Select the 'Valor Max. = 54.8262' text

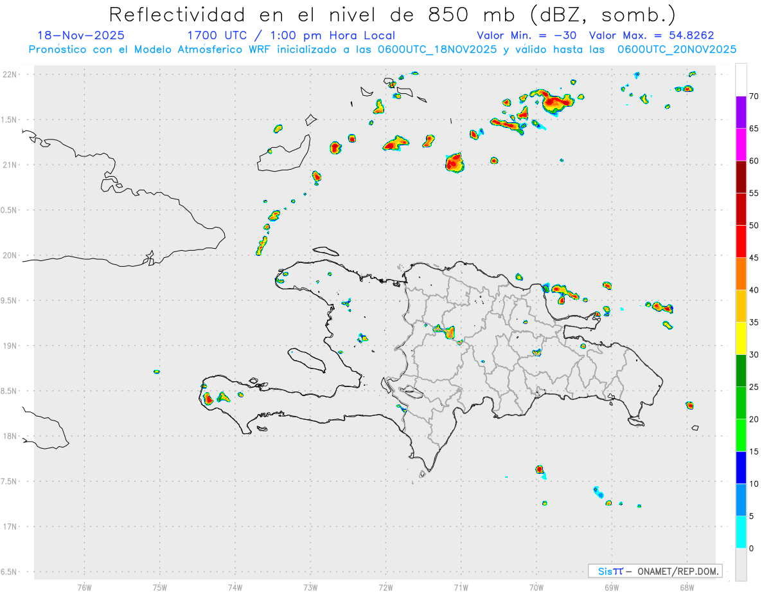coord(651,35)
